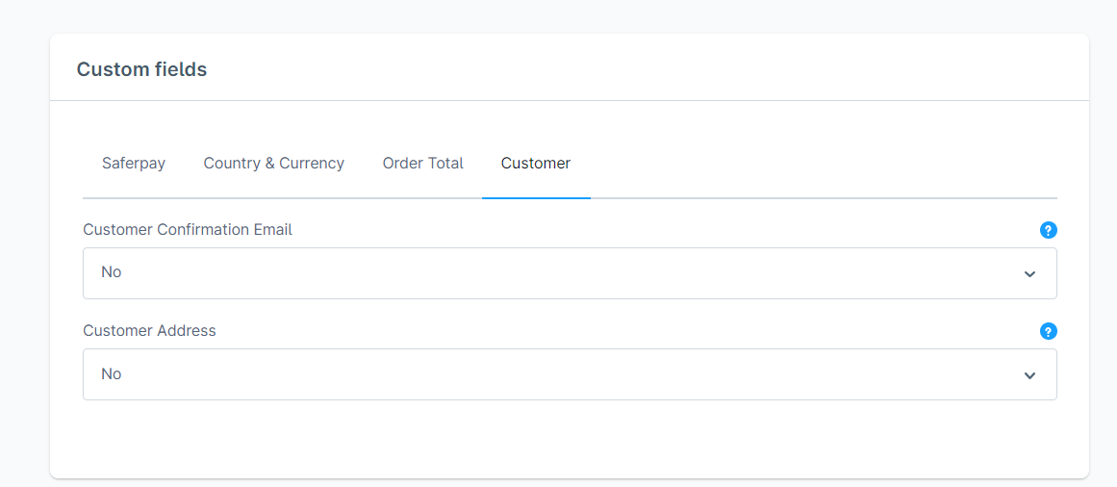Click the Custom fields panel heading
The height and width of the screenshot is (487, 1117).
point(141,69)
